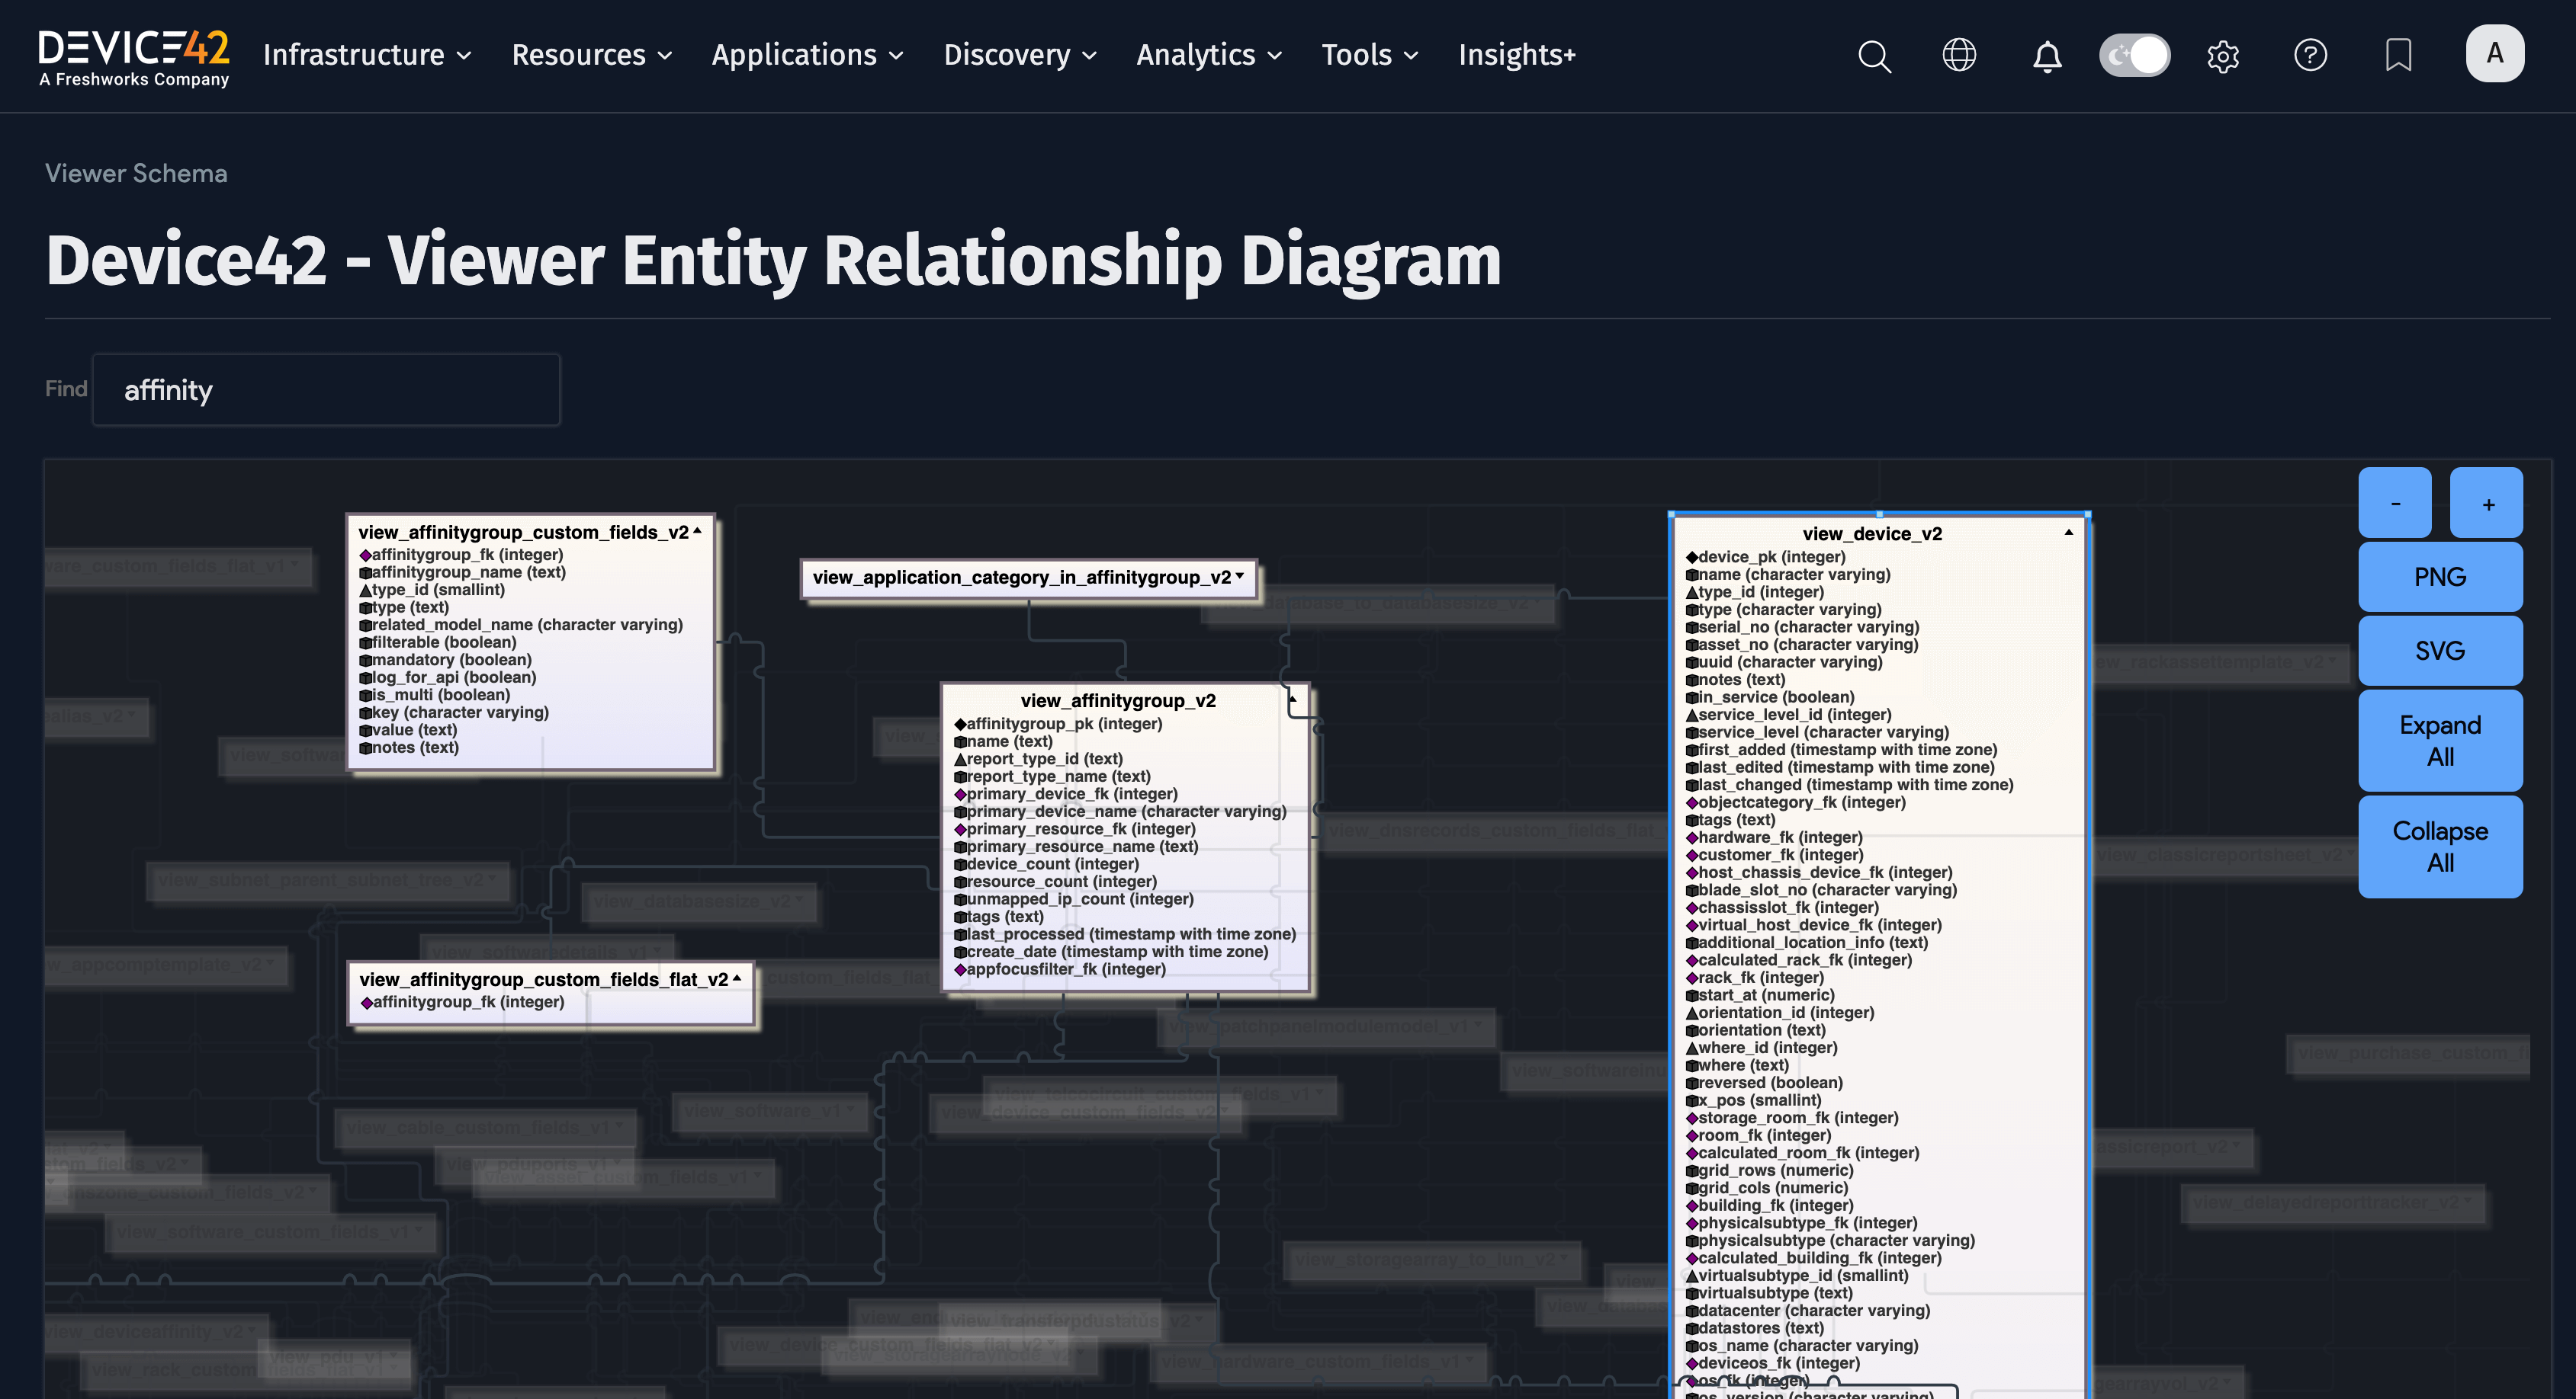Collapse the view_device_v2 table arrow
The height and width of the screenshot is (1399, 2576).
click(2068, 533)
